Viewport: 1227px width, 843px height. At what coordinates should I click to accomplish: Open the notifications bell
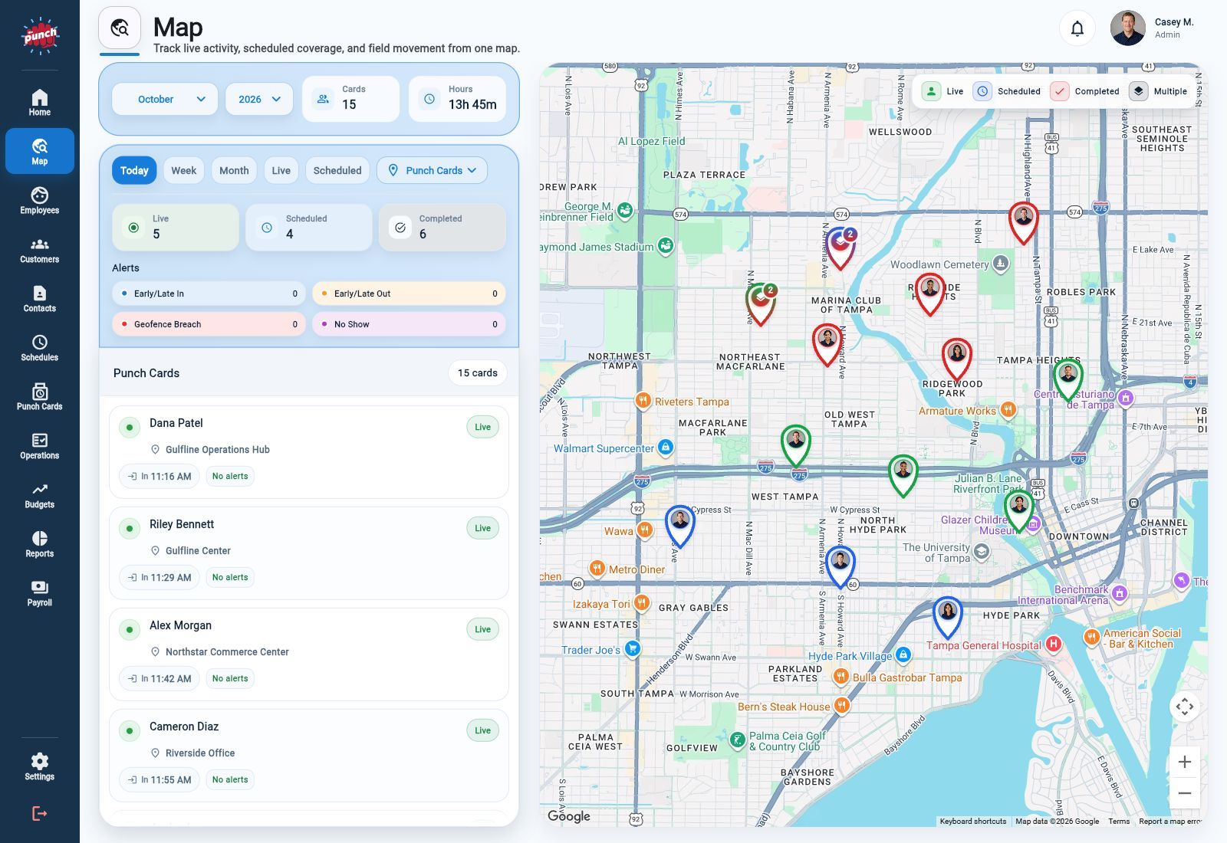pyautogui.click(x=1077, y=28)
